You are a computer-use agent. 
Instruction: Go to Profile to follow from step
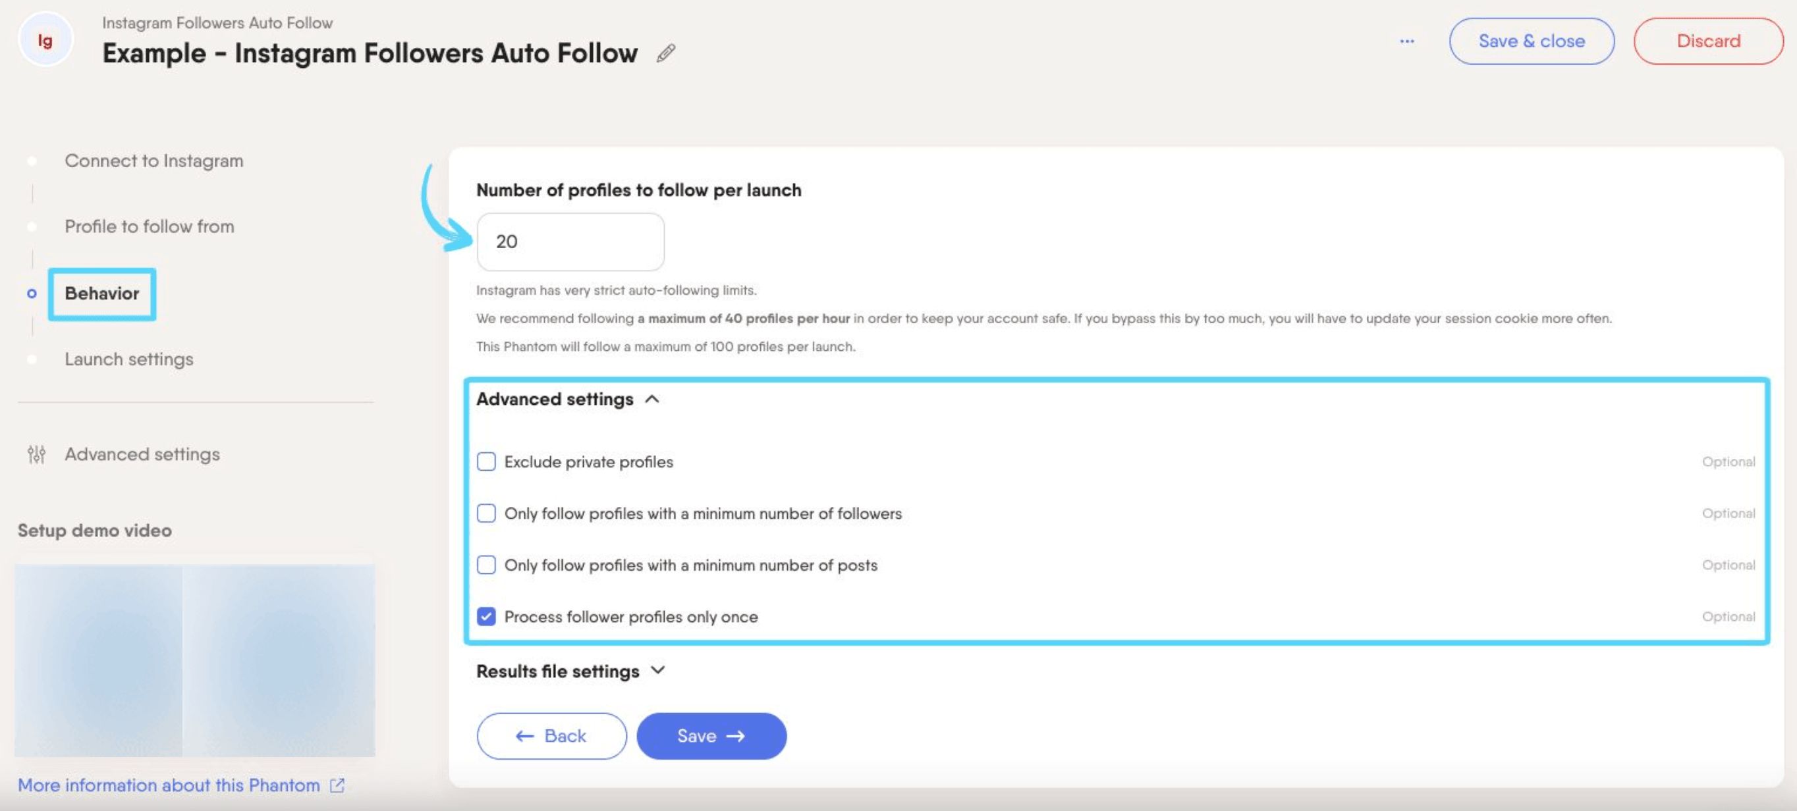click(x=150, y=226)
